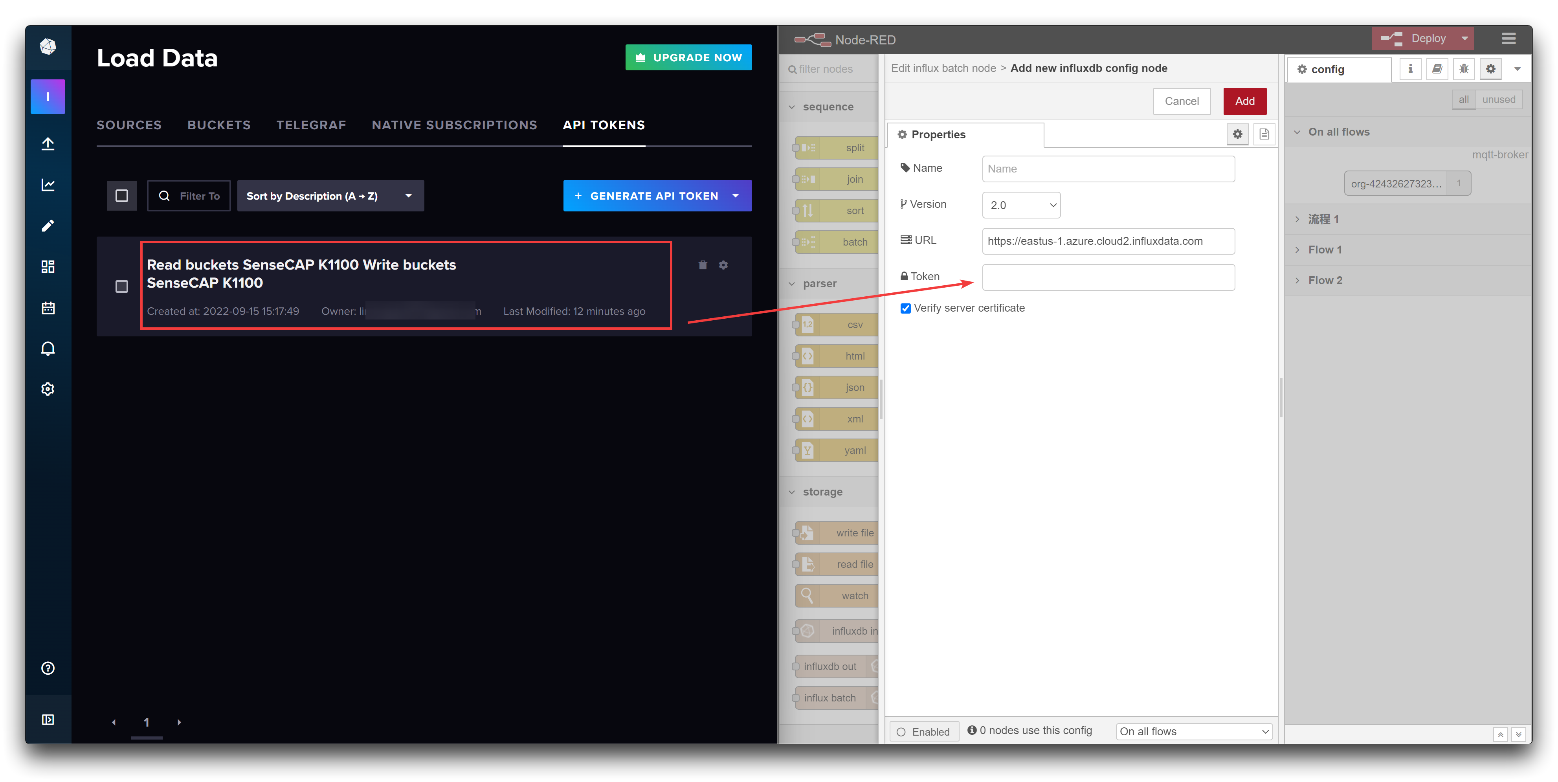Open the Read buckets SenseCAP K1100 token

pyautogui.click(x=301, y=274)
